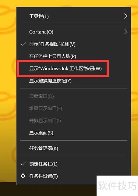Enable 在任务栏上显示人脉(P)

coord(74,56)
